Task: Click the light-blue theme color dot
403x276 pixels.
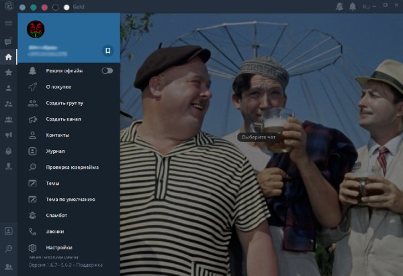Action: [22, 7]
